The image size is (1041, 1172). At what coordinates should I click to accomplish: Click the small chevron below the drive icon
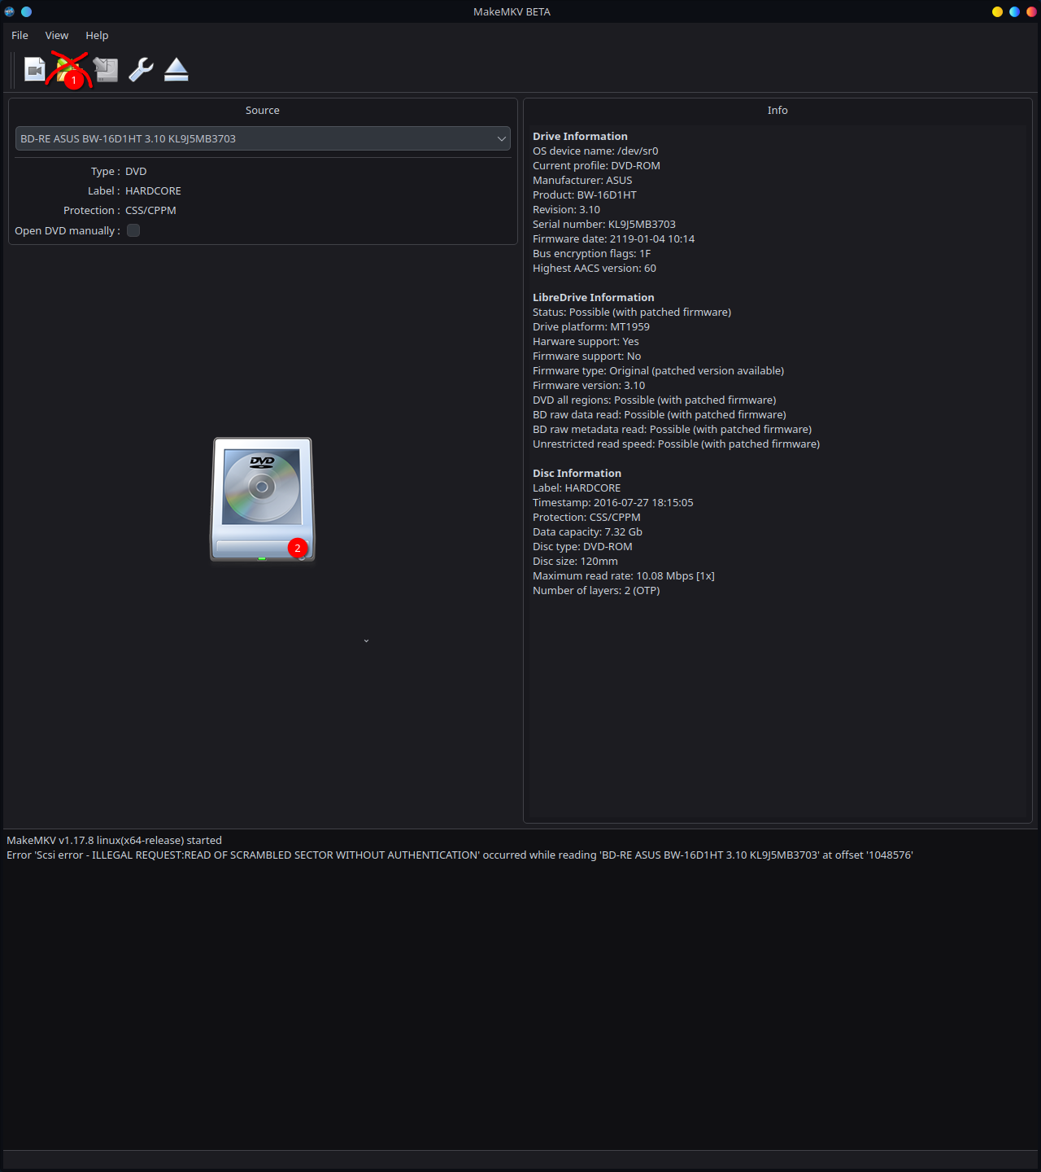click(x=366, y=641)
